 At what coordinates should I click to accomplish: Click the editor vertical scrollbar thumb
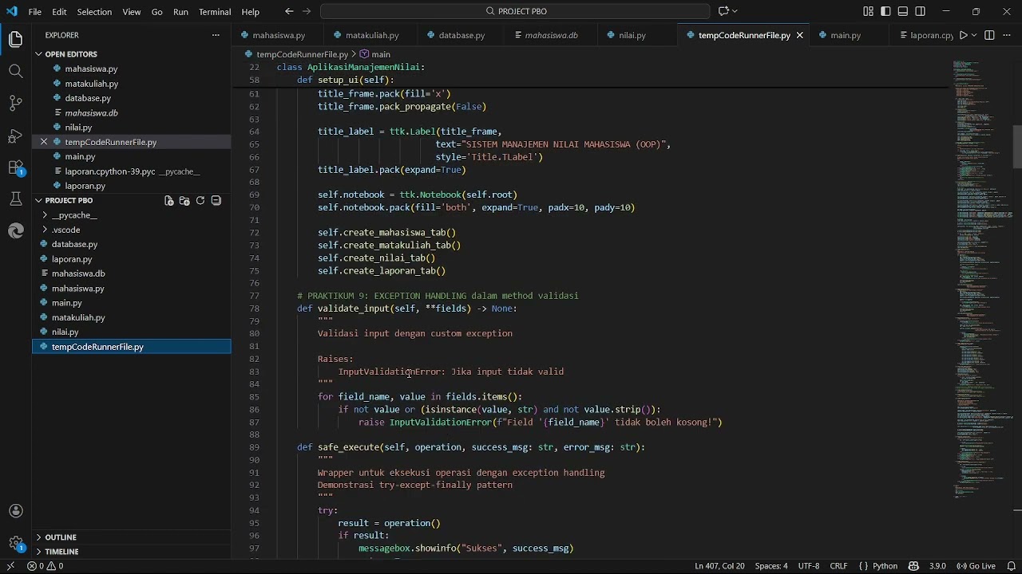1016,147
